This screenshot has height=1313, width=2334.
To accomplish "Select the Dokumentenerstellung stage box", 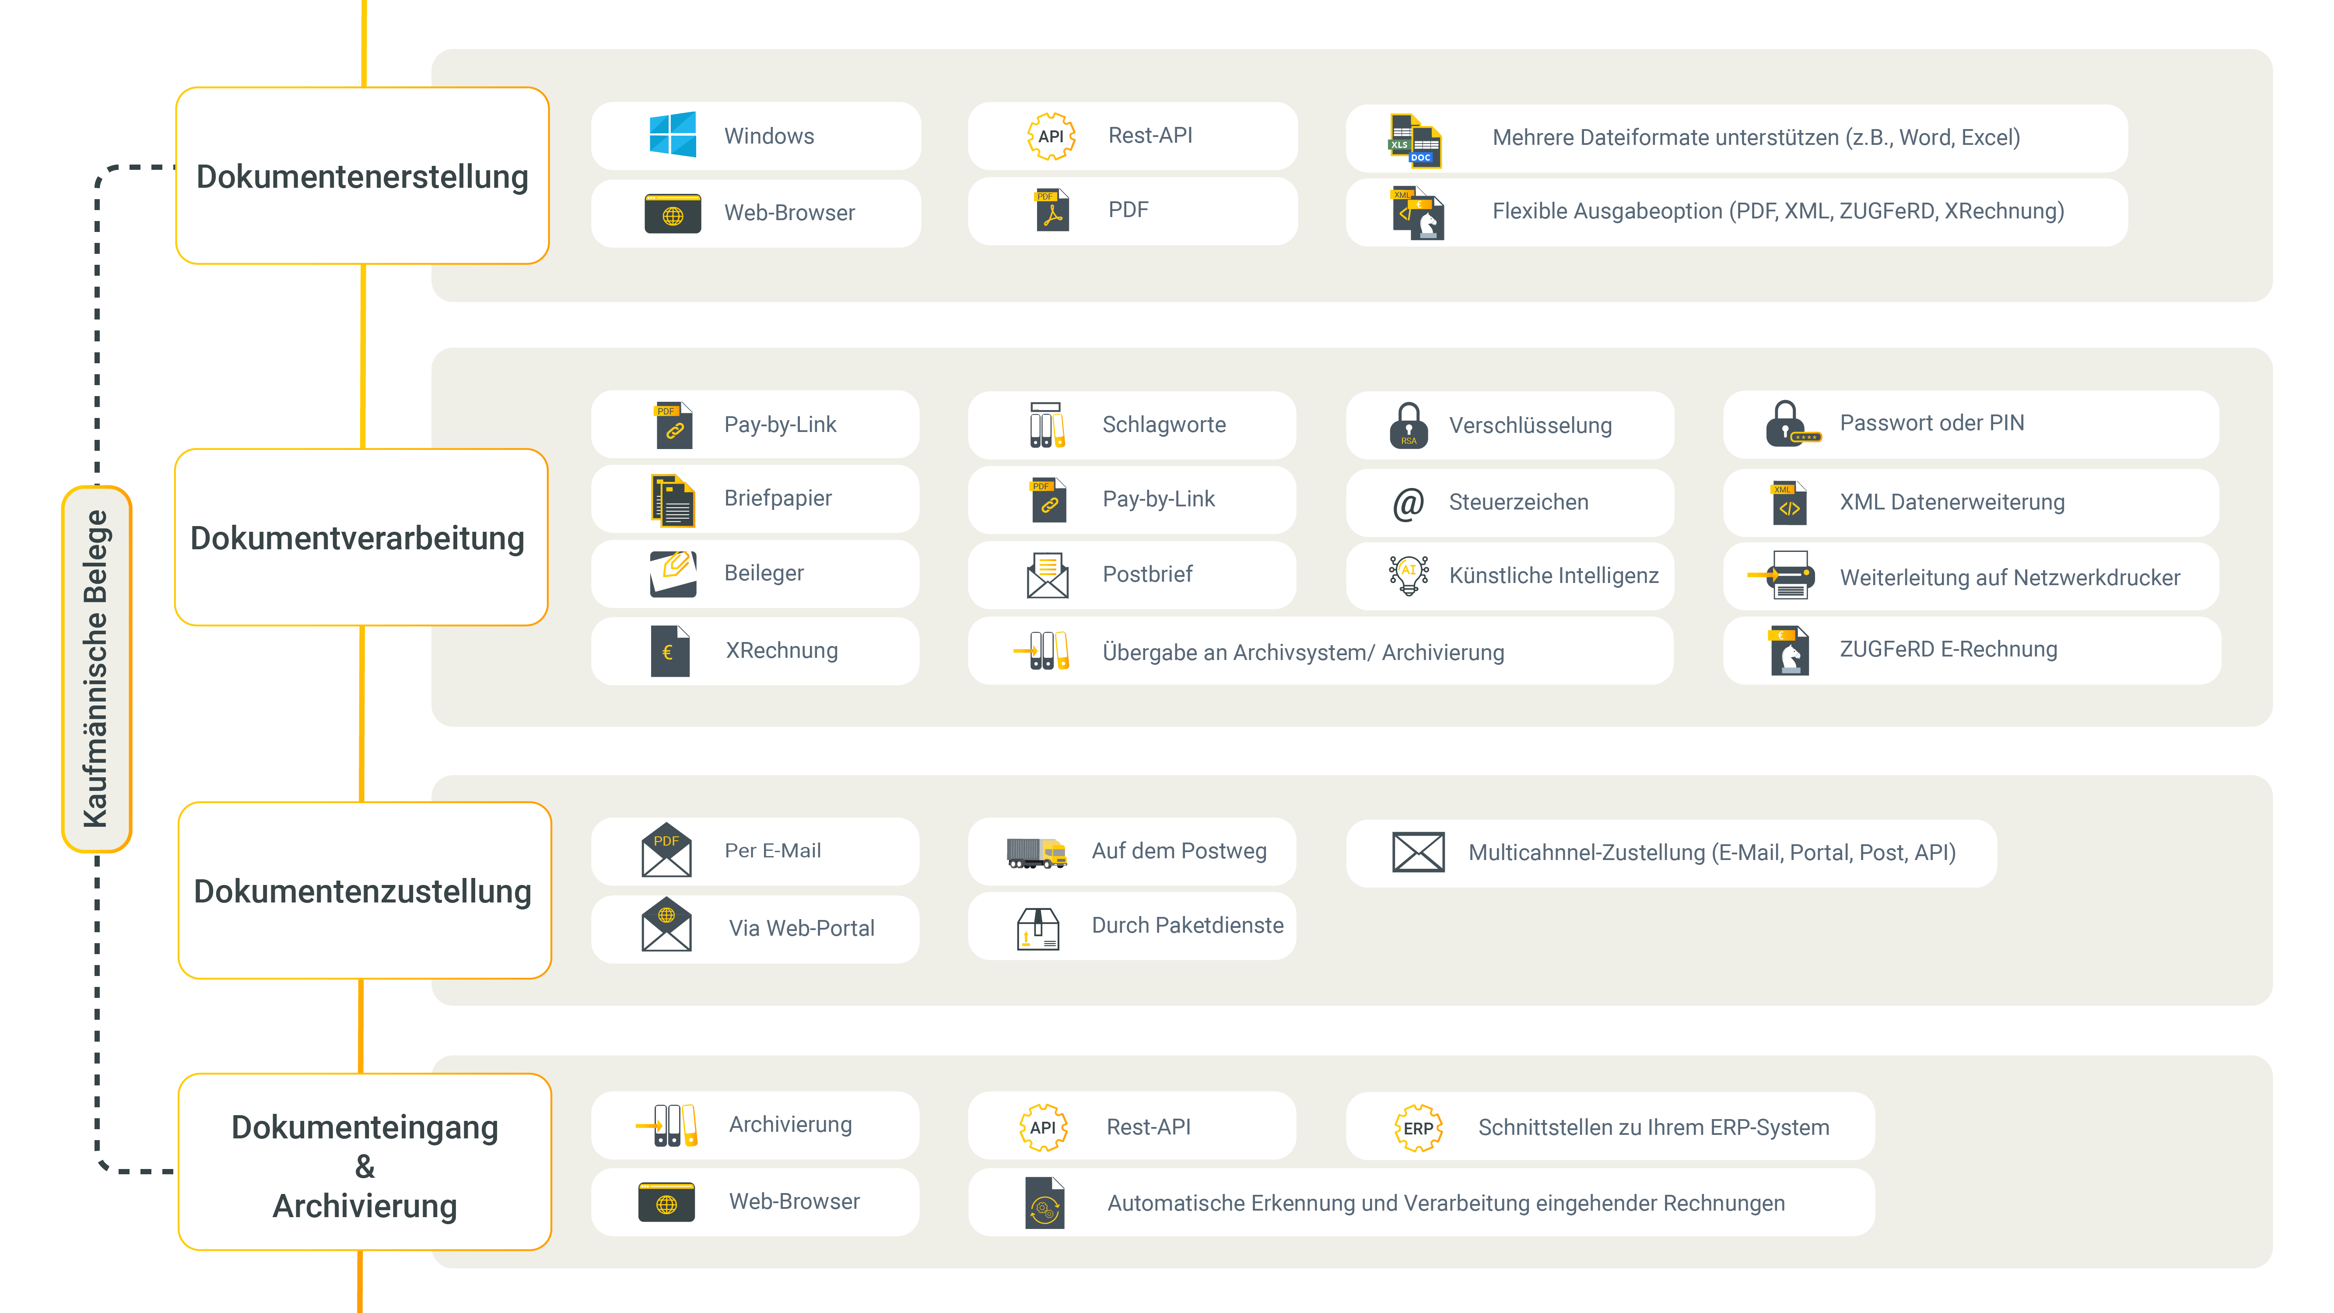I will coord(362,176).
